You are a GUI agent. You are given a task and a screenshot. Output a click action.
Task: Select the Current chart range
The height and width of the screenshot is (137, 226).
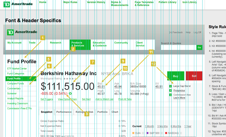coord(137,126)
